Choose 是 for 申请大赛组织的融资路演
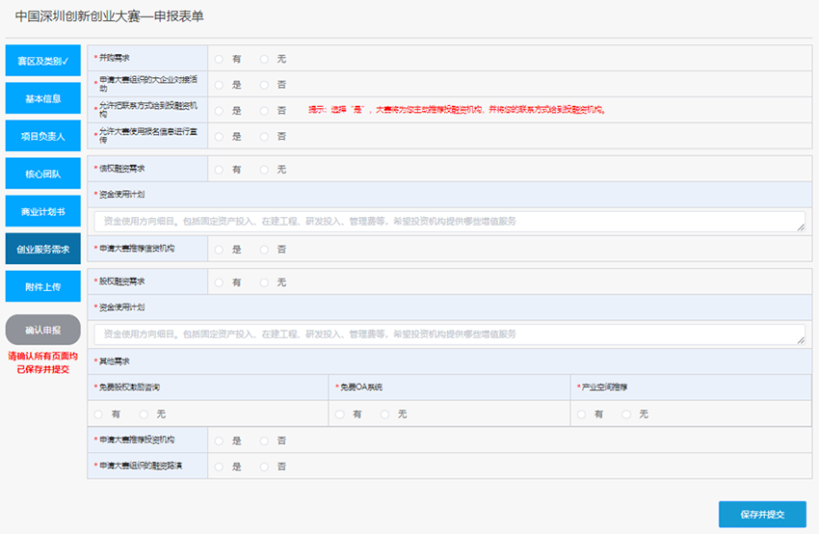Screen dimensions: 819x534 (x=219, y=467)
